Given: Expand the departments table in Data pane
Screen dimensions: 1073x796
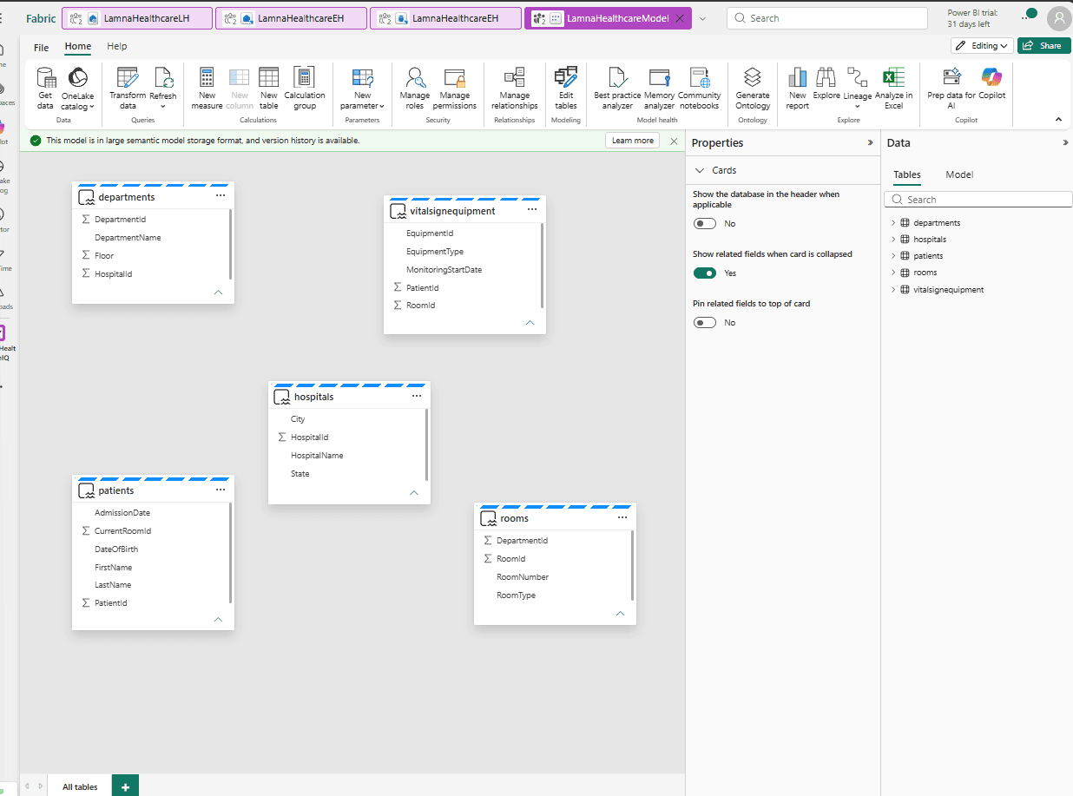Looking at the screenshot, I should [892, 223].
